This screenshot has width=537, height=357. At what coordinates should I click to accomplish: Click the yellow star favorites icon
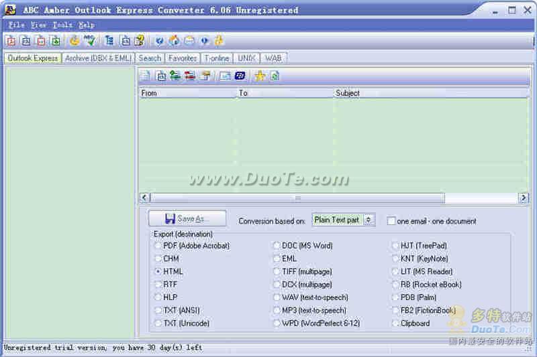tap(260, 76)
